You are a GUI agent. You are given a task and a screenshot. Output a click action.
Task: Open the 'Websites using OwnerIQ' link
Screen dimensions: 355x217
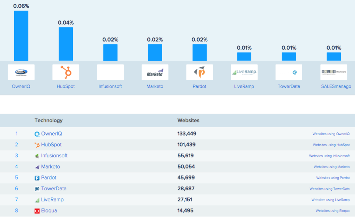[331, 134]
